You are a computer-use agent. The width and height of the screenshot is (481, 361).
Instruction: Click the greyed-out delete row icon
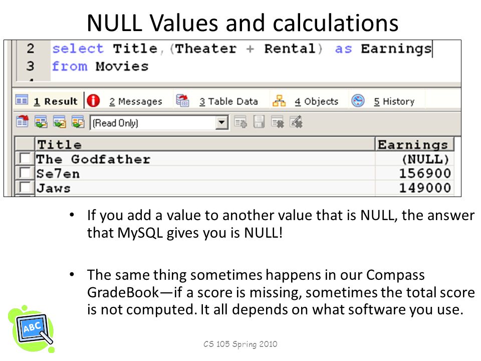(277, 122)
